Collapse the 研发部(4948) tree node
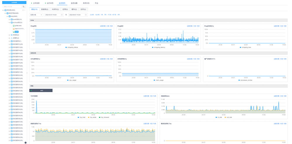This screenshot has width=292, height=144. tap(3, 10)
